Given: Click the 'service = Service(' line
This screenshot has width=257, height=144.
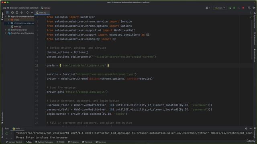Looking at the screenshot, I should pyautogui.click(x=92, y=74).
